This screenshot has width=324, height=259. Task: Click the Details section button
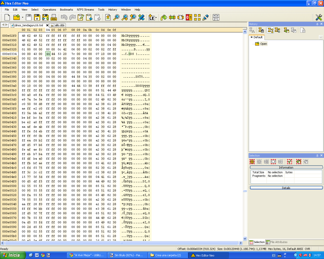[x=286, y=188]
